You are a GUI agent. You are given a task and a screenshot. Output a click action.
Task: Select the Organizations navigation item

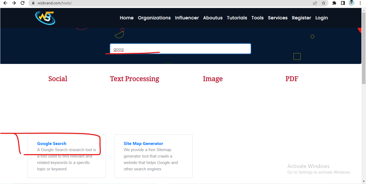point(154,18)
